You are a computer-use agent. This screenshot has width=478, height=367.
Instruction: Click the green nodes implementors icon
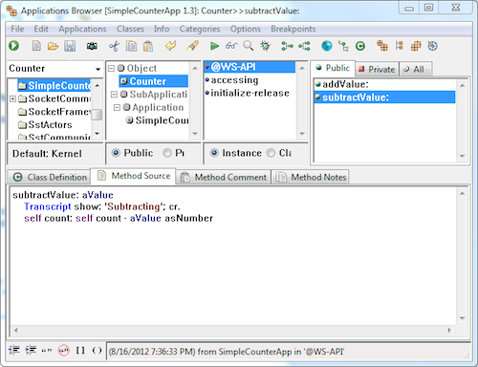pyautogui.click(x=304, y=46)
